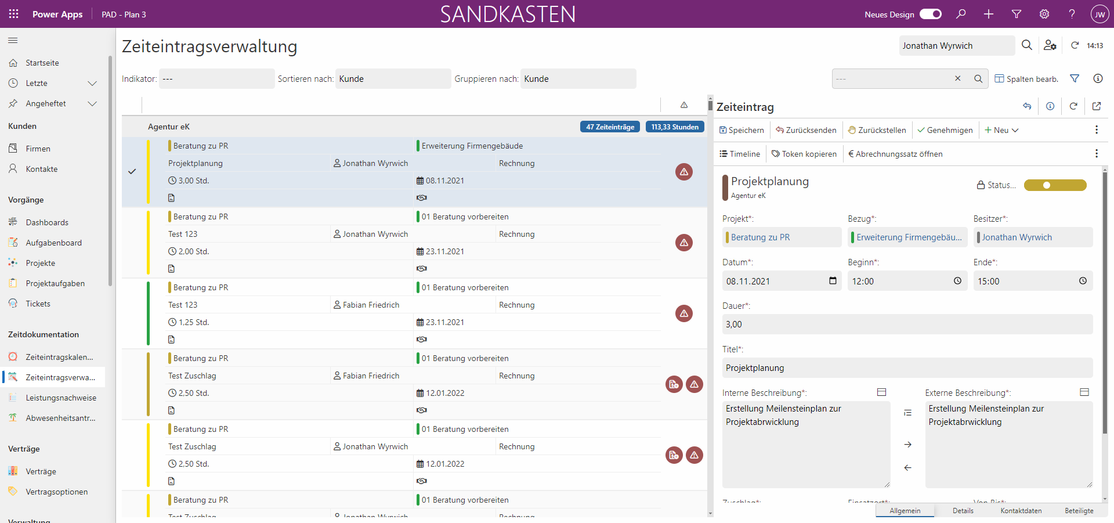Open Dashboards in the sidebar
The width and height of the screenshot is (1114, 523).
(47, 222)
